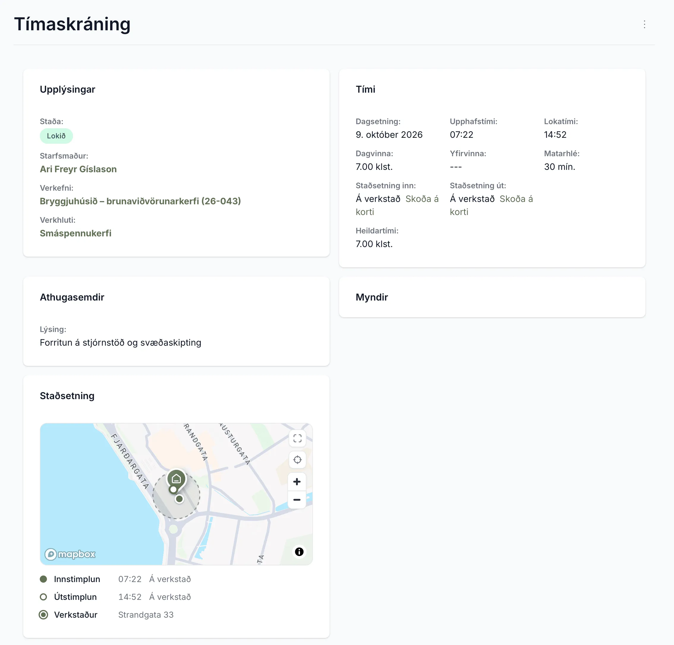Click the filled Innstimplun legend dot
The height and width of the screenshot is (645, 674).
click(43, 579)
